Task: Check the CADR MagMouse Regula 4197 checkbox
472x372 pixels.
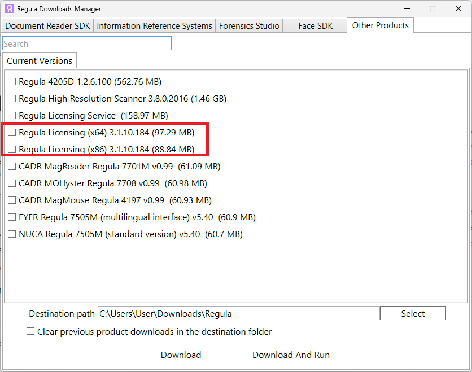Action: coord(12,200)
